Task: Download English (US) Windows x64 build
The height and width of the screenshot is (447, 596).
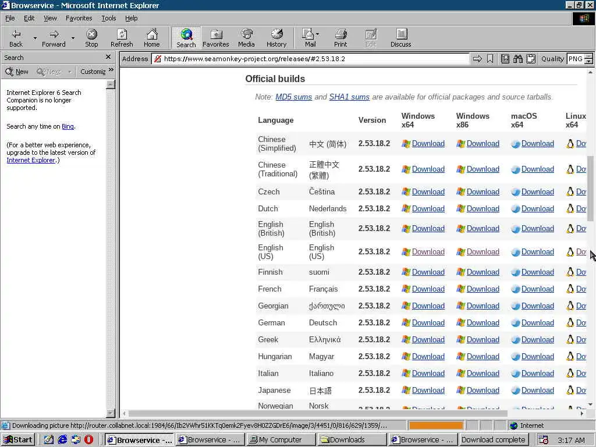Action: pos(428,251)
